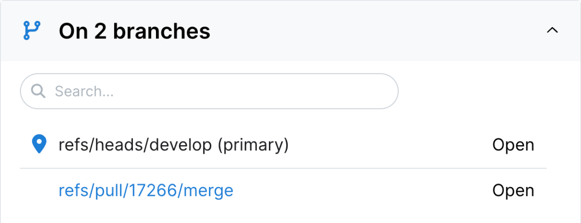Screen dimensions: 581x223
Task: Click the Open status for refs/pull/17266/merge
Action: coord(513,191)
